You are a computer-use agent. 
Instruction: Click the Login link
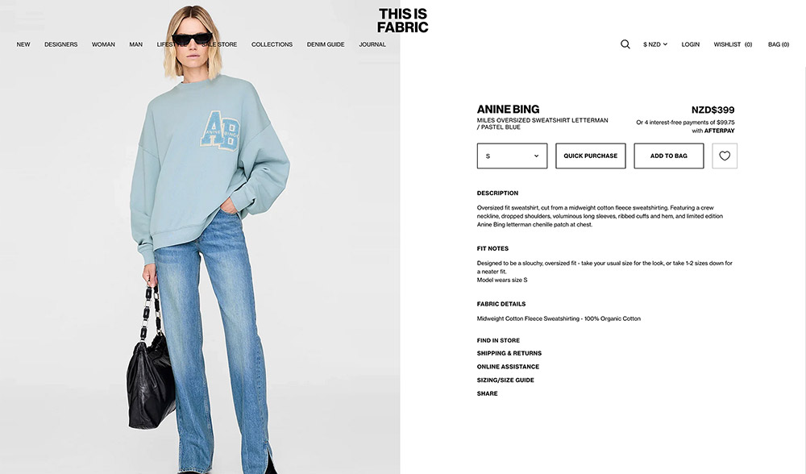[691, 44]
